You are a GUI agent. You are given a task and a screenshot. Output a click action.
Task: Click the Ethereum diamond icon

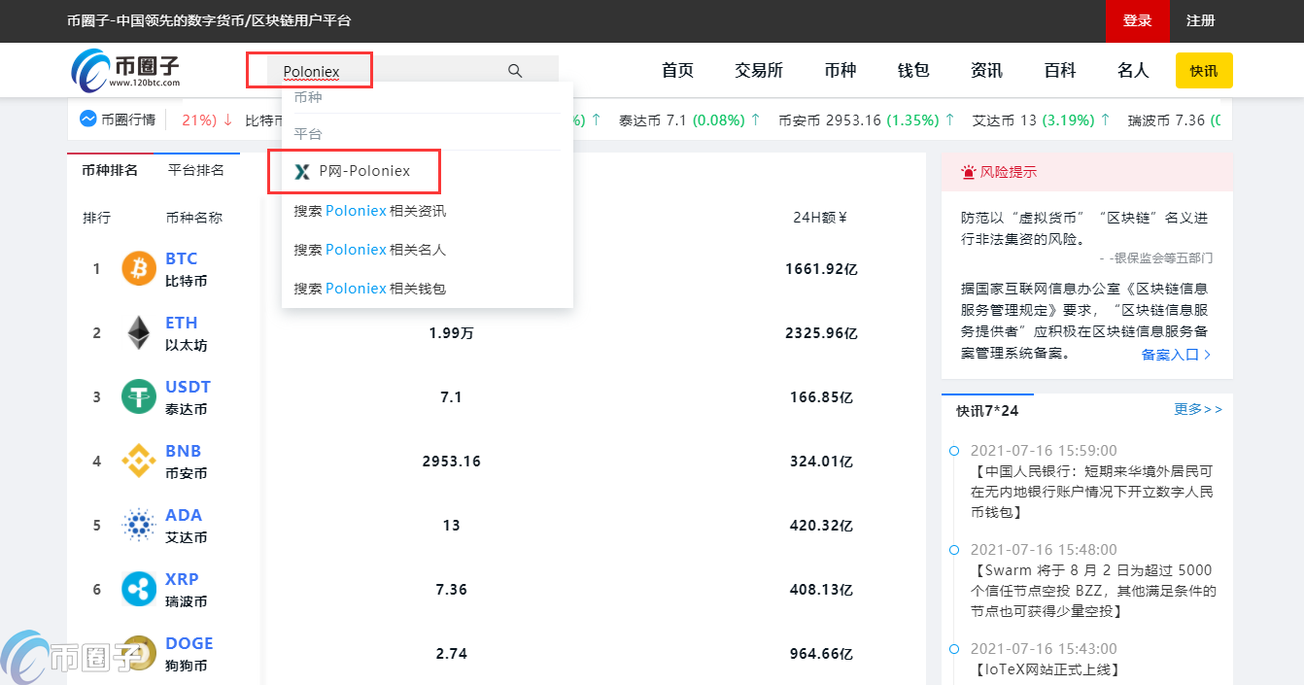pos(139,332)
